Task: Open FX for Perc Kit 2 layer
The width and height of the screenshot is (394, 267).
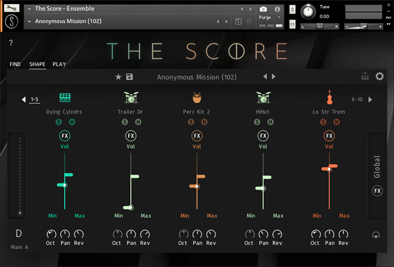Action: [197, 136]
